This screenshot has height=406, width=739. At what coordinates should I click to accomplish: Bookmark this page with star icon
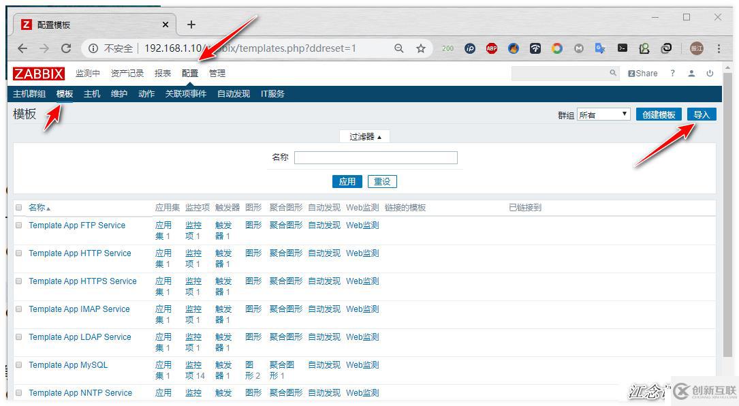point(420,48)
